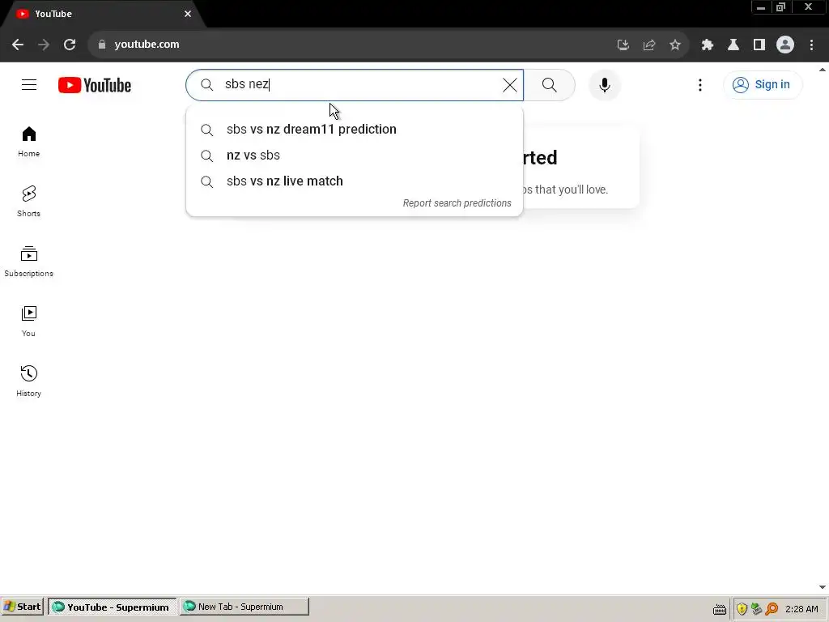Close the YouTube browser tab
Screen dimensions: 829x622
(x=188, y=14)
